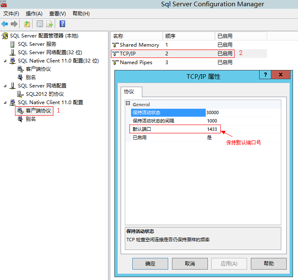Select the 协议 tab in the dialog
Image resolution: width=298 pixels, height=280 pixels.
pos(131,92)
